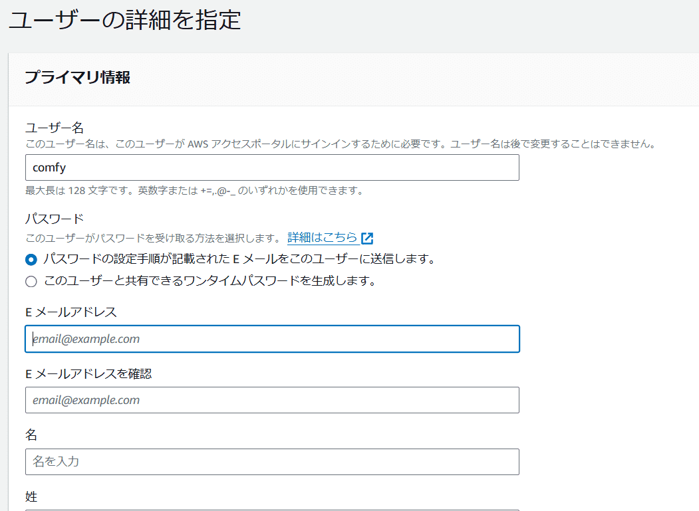Image resolution: width=699 pixels, height=511 pixels.
Task: Focus the E メールアドレス input field
Action: 272,339
